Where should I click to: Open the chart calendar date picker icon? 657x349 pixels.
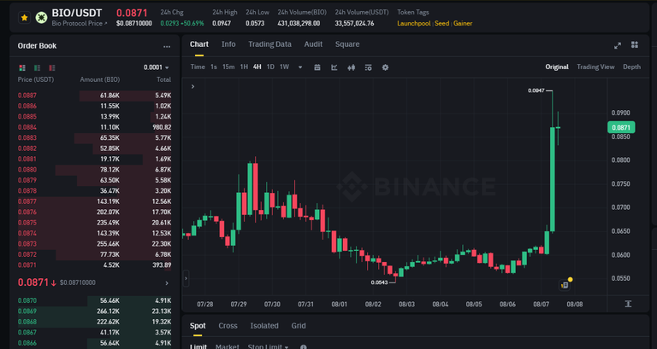point(317,67)
